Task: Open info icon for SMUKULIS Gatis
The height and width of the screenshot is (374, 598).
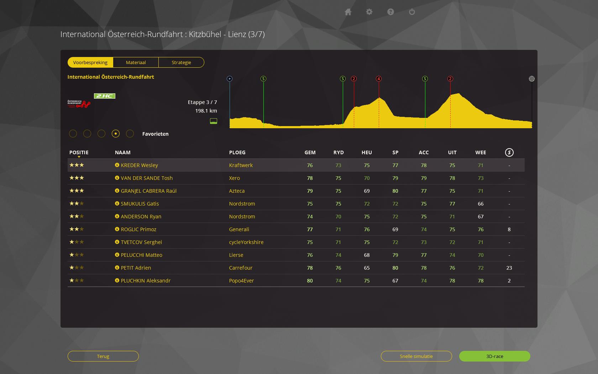Action: (117, 203)
